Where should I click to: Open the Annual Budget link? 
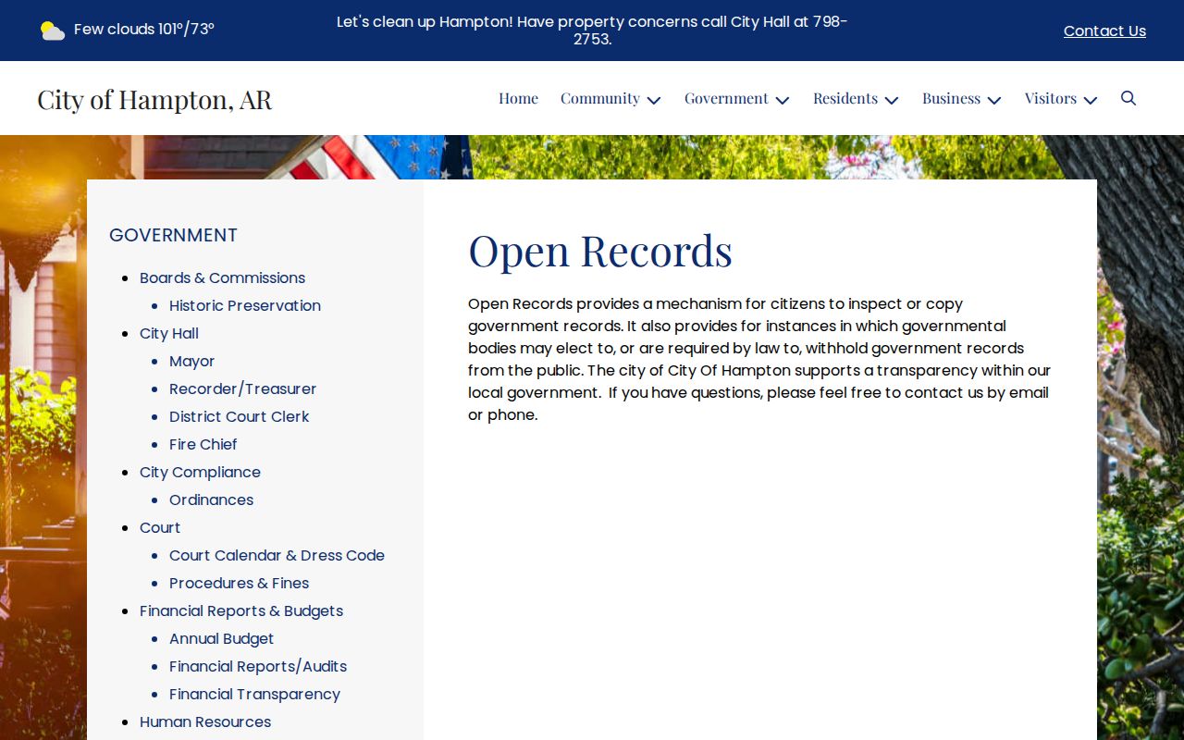coord(221,638)
